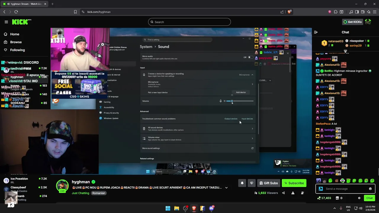The width and height of the screenshot is (379, 213).
Task: Follow channel with heart icon
Action: click(251, 183)
